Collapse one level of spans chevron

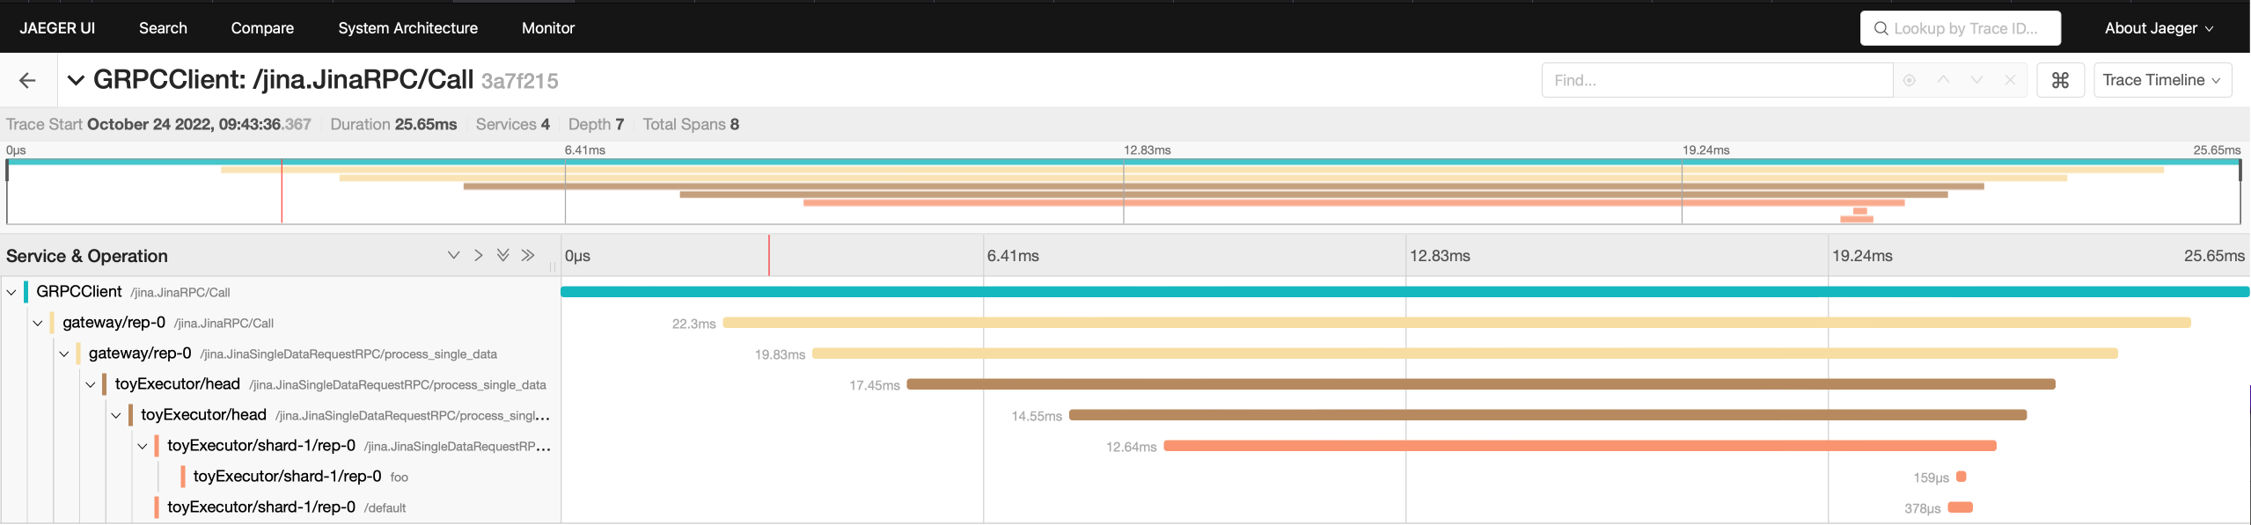click(478, 255)
